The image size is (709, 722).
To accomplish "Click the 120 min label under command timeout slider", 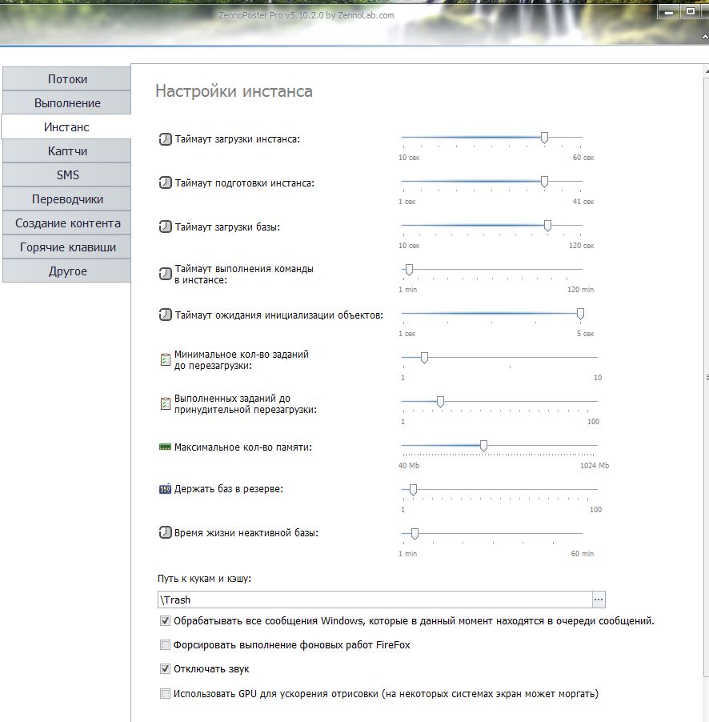I will point(580,290).
